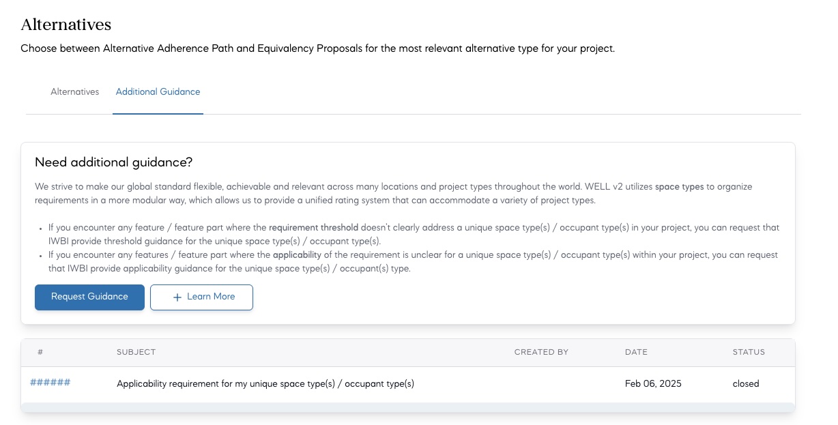Open the ###### request number link

(x=50, y=383)
